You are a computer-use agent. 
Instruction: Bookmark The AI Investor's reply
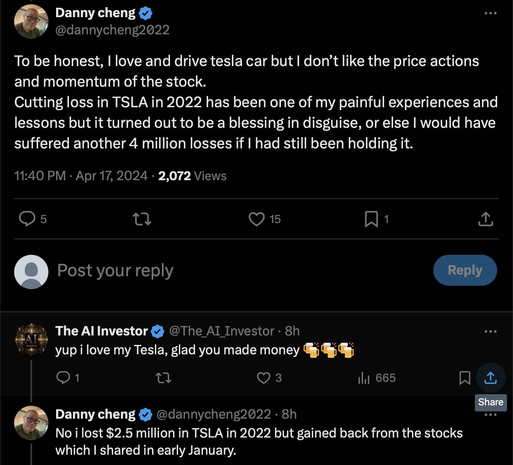point(465,377)
